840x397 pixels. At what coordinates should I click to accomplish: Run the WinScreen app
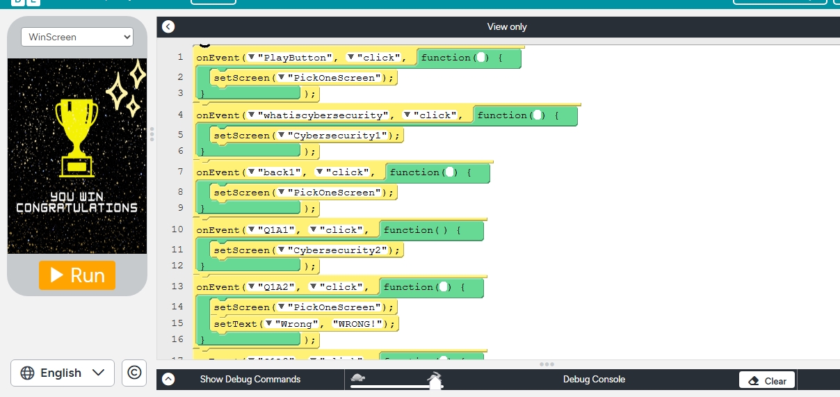pyautogui.click(x=77, y=275)
